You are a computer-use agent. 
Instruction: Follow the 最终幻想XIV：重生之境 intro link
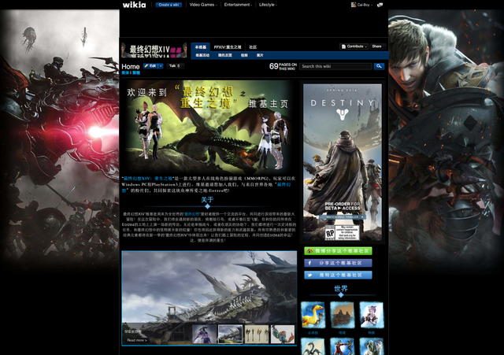coord(148,179)
